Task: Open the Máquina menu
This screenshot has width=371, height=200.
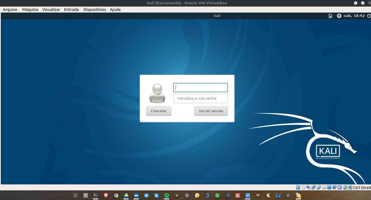Action: (30, 10)
